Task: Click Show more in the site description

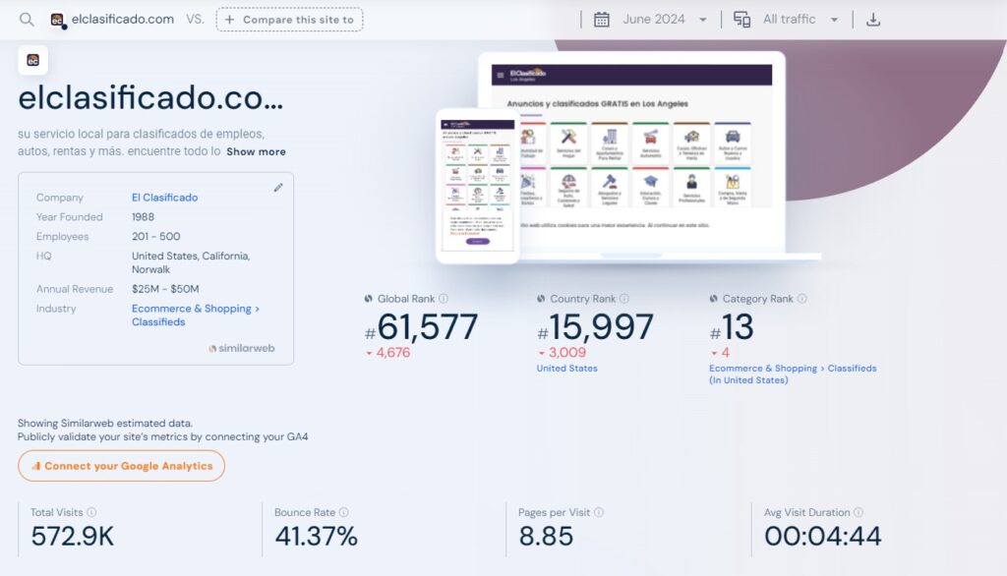Action: [257, 152]
